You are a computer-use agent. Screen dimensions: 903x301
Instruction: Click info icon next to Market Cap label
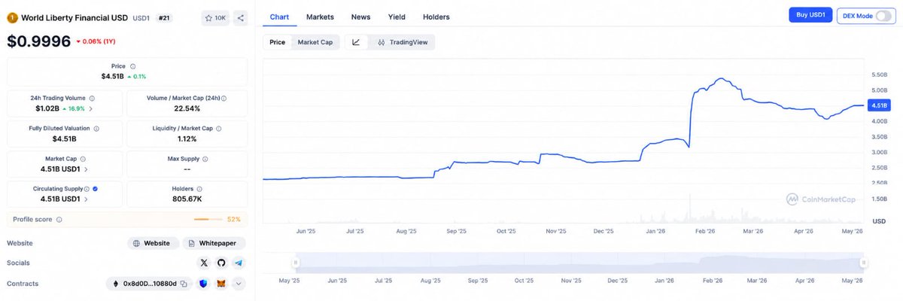[x=82, y=159]
